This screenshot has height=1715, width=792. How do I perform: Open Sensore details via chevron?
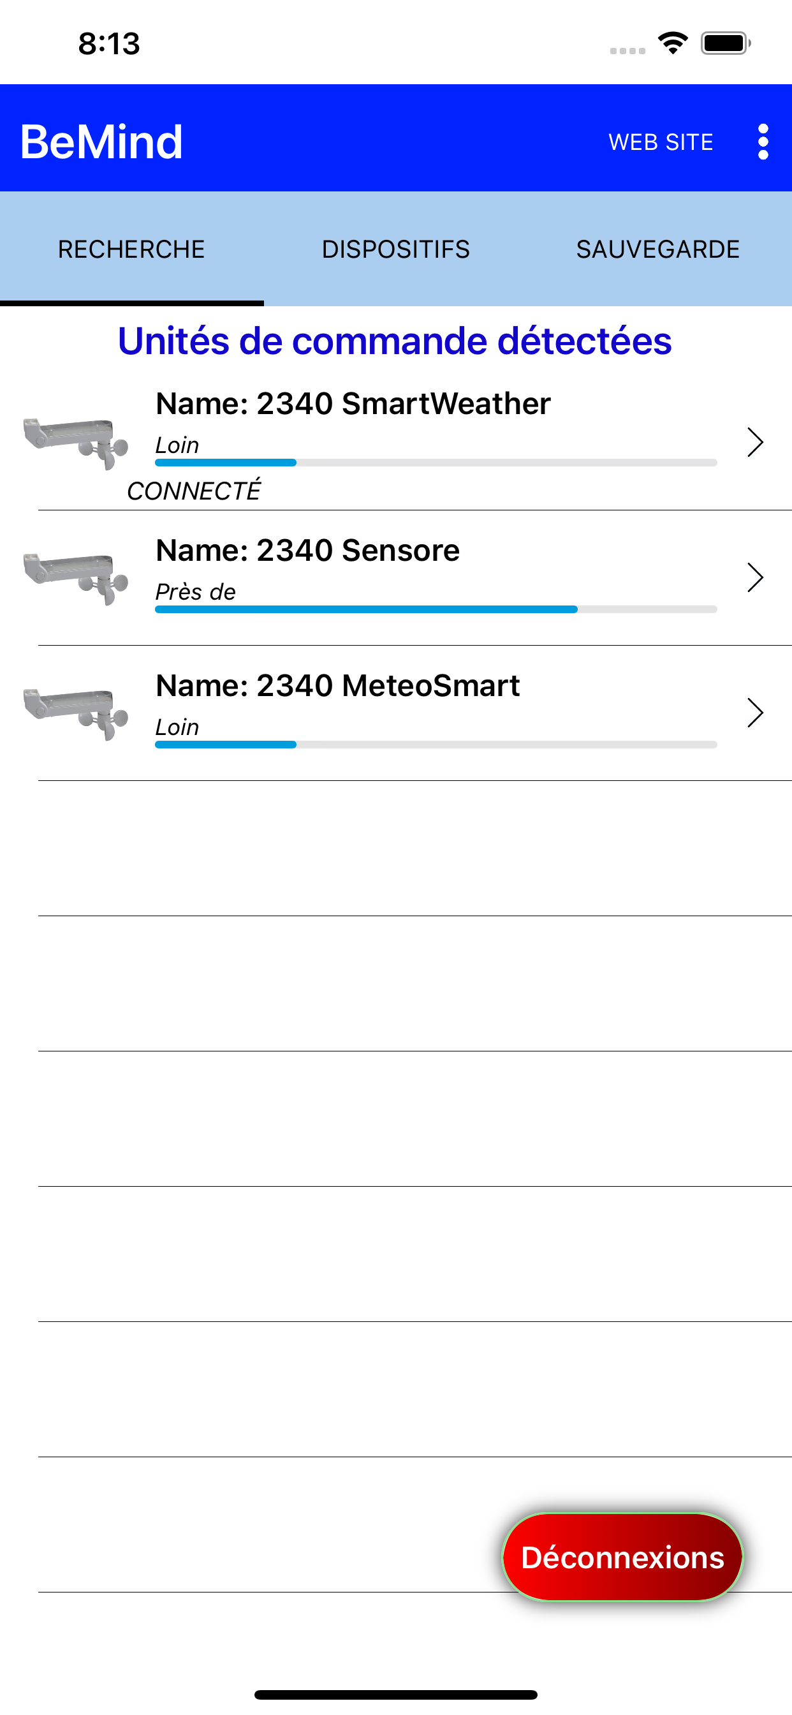[x=755, y=577]
